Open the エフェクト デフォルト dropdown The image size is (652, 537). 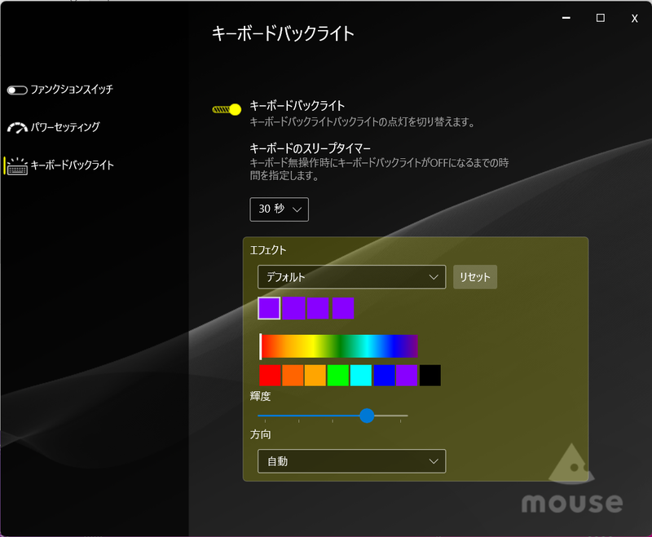350,277
